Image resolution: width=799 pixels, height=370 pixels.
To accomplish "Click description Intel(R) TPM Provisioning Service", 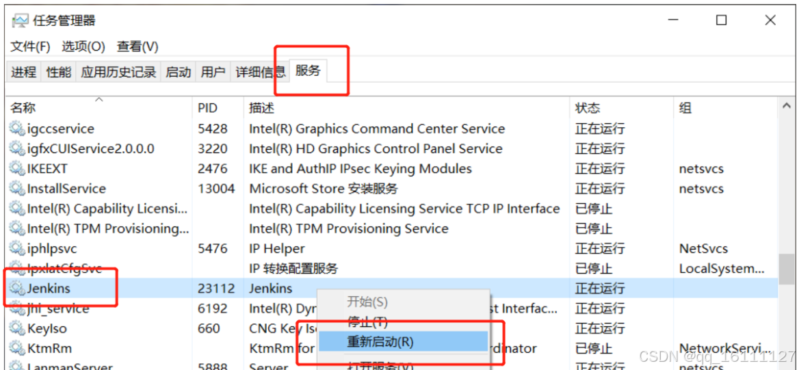I will pyautogui.click(x=349, y=228).
